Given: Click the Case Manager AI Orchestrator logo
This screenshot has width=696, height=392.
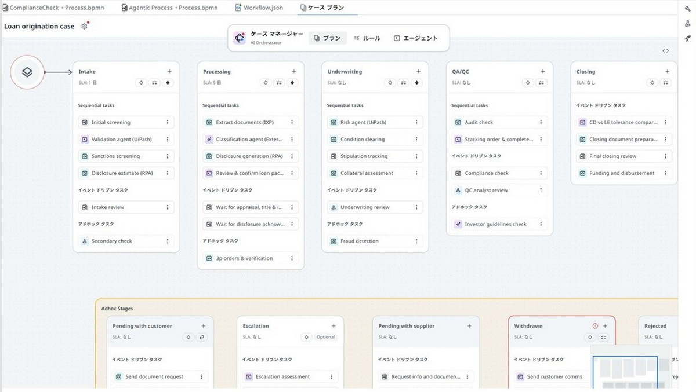Looking at the screenshot, I should pos(239,38).
